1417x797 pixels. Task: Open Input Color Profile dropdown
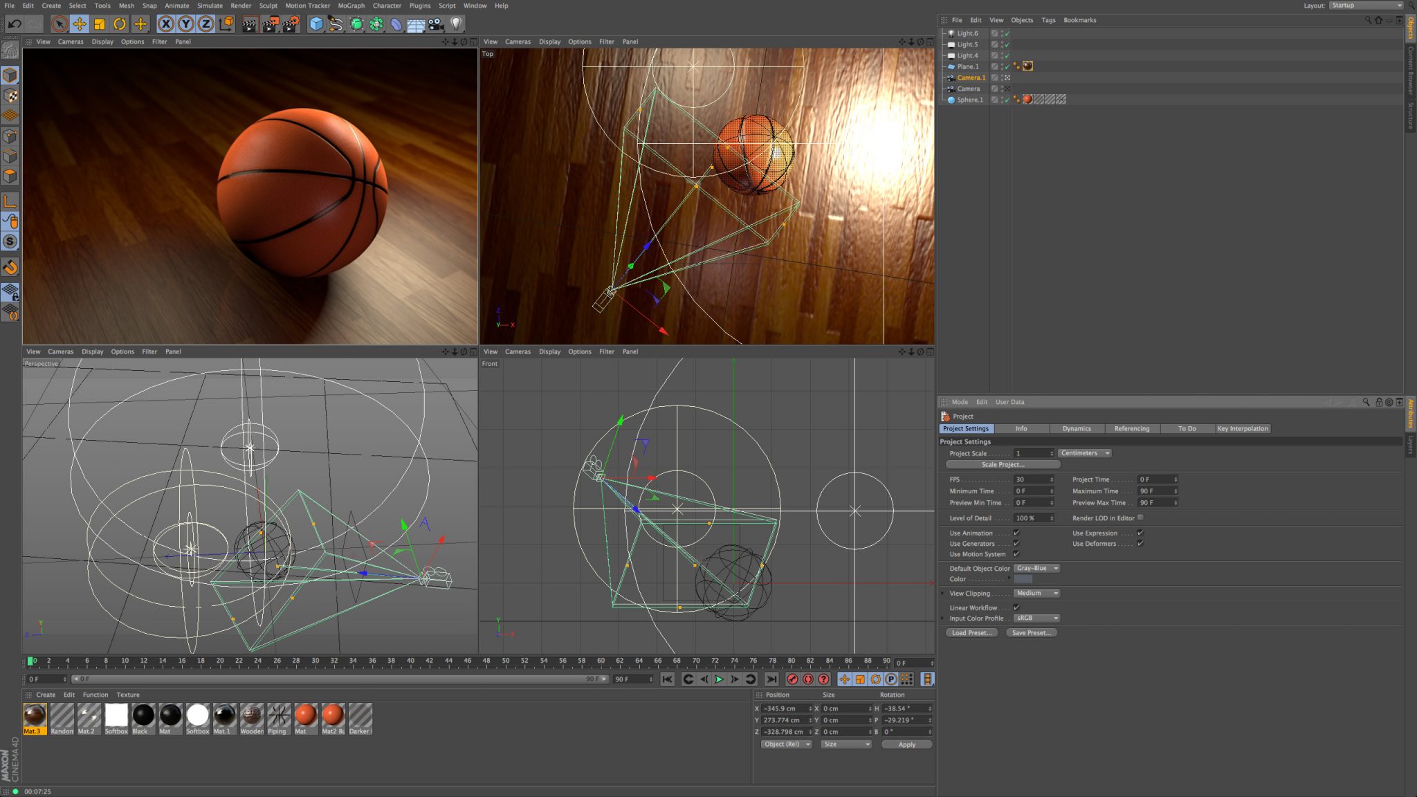1034,618
